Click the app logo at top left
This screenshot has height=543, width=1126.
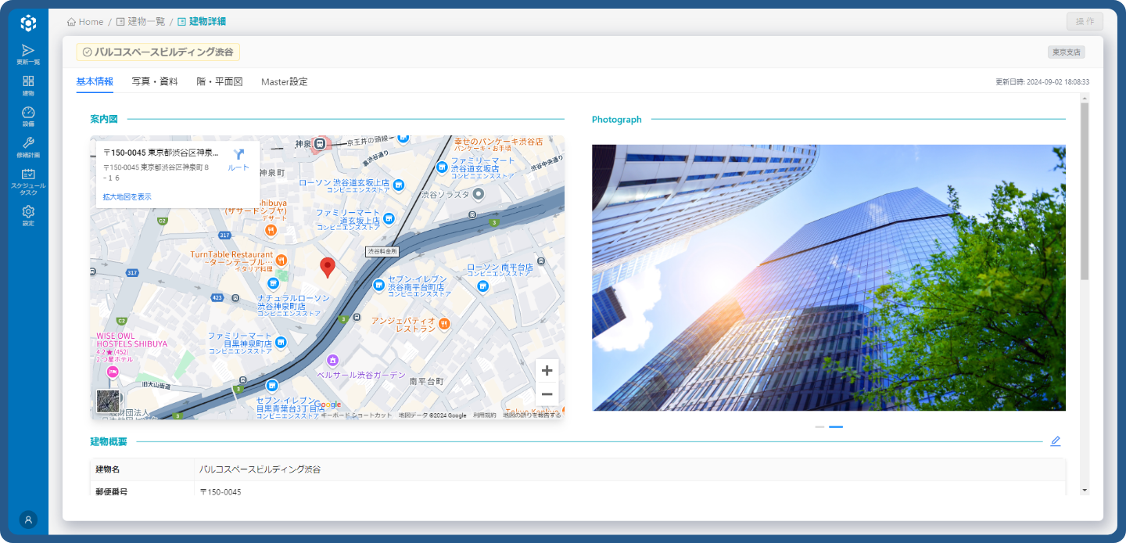[x=28, y=23]
